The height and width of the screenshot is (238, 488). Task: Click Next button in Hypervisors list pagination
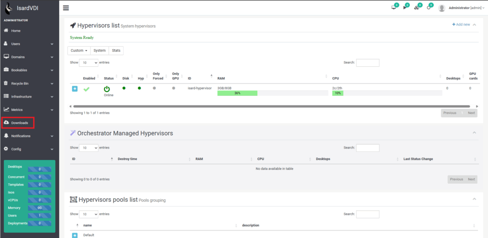click(471, 113)
